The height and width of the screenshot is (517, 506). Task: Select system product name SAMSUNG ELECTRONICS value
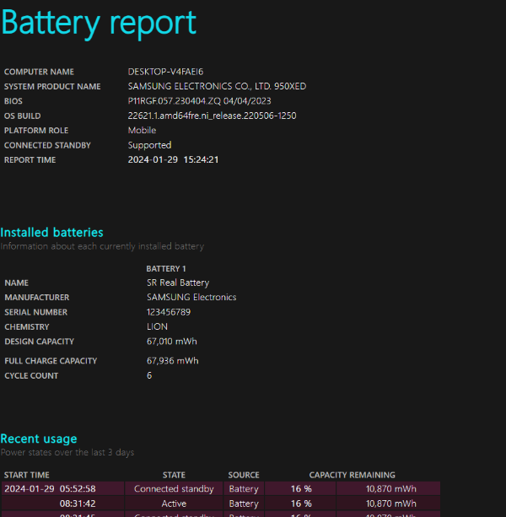217,86
